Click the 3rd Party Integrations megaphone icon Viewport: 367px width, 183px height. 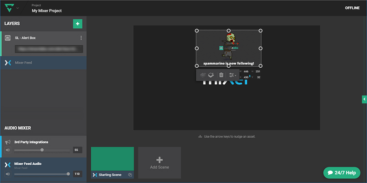(8, 142)
